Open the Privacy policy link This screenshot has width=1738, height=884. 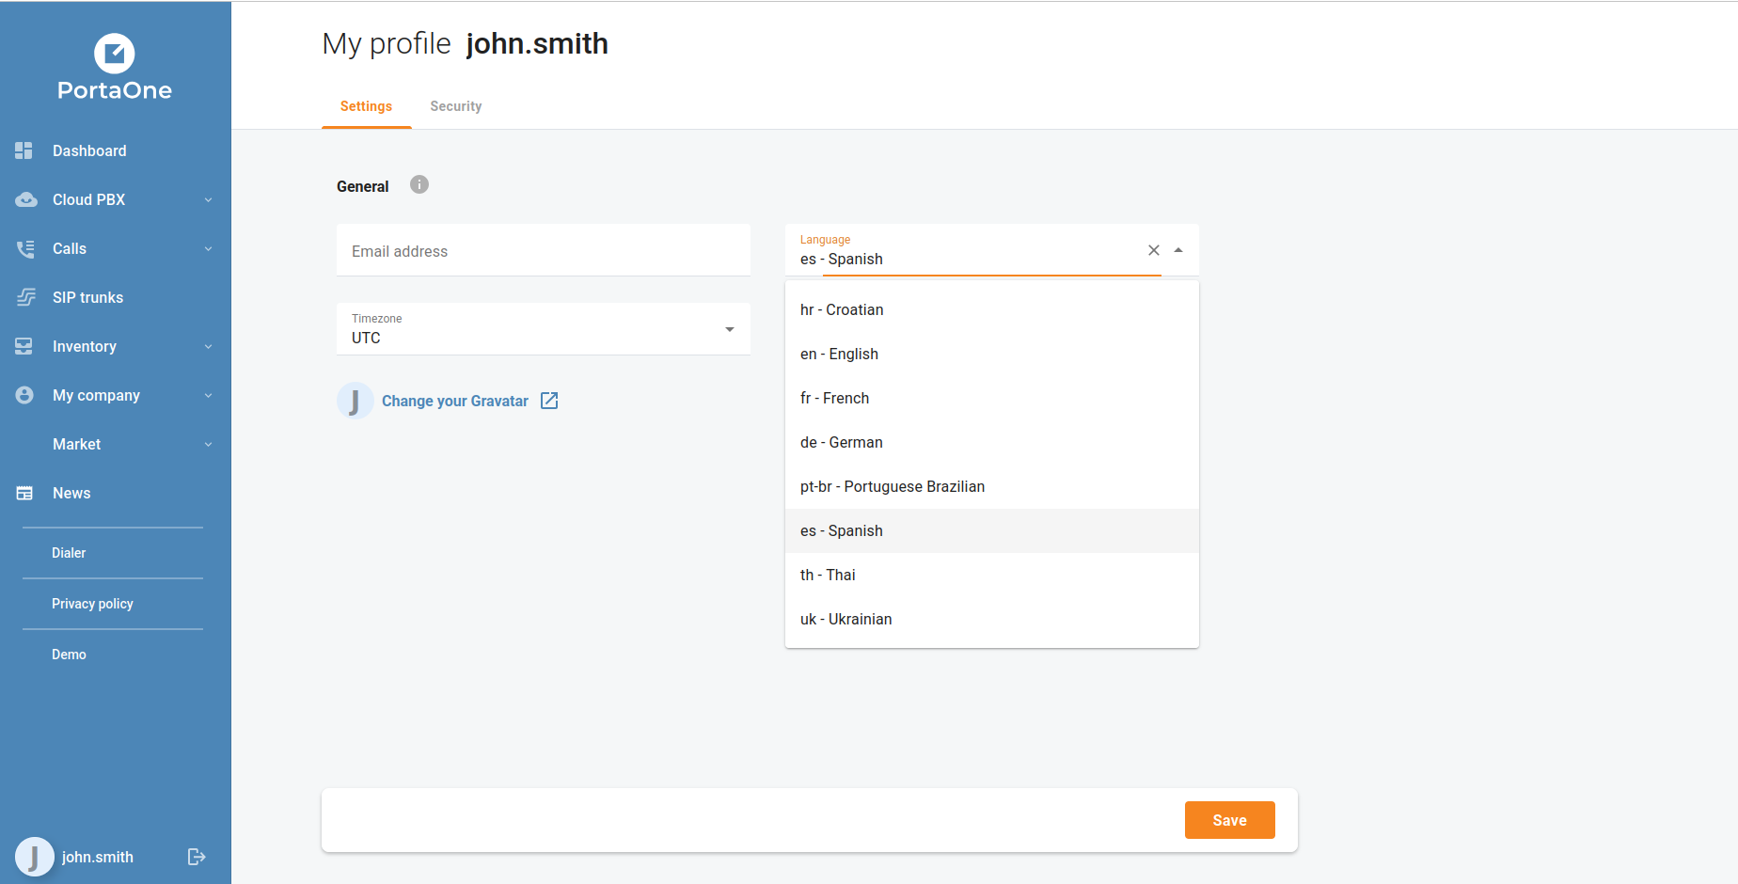point(92,604)
